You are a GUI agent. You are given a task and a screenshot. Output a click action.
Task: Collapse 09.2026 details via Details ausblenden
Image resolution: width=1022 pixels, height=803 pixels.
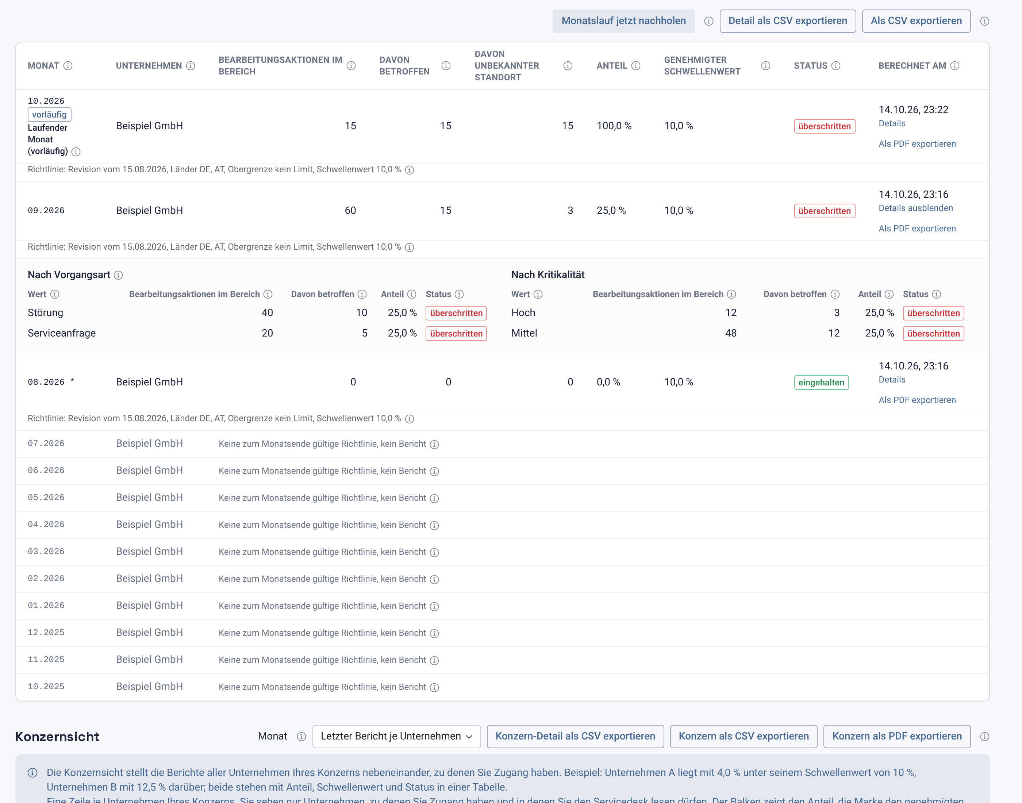(916, 208)
